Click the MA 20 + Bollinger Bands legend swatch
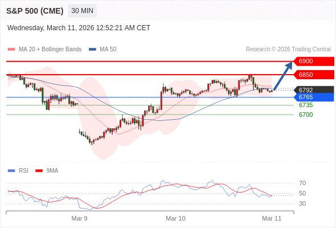Image resolution: width=336 pixels, height=228 pixels. point(11,50)
